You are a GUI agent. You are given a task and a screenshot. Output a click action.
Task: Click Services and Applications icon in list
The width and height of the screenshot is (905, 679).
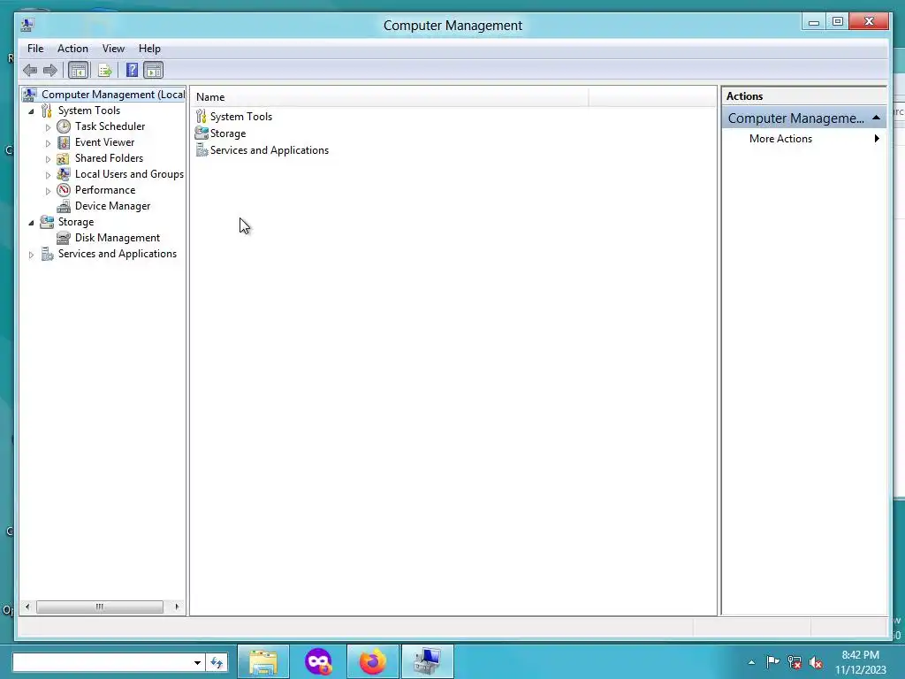[x=202, y=150]
